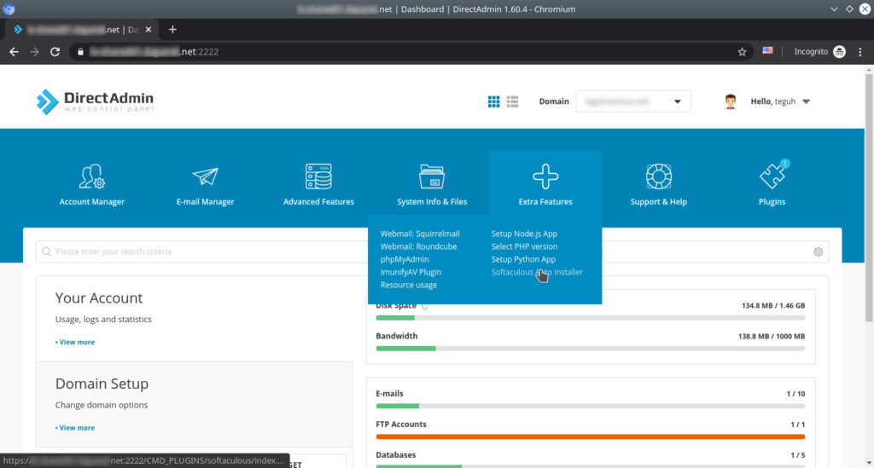Viewport: 874px width, 468px height.
Task: View site security lock info
Action: point(80,52)
